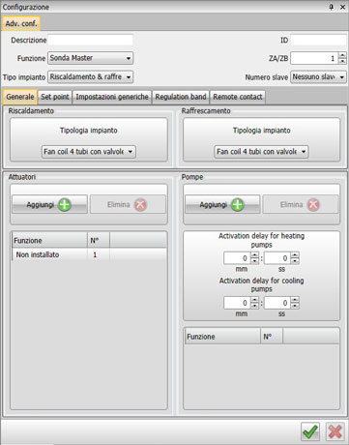
Task: Open Raffrescamento Tipologia impianto dropdown
Action: [x=261, y=152]
